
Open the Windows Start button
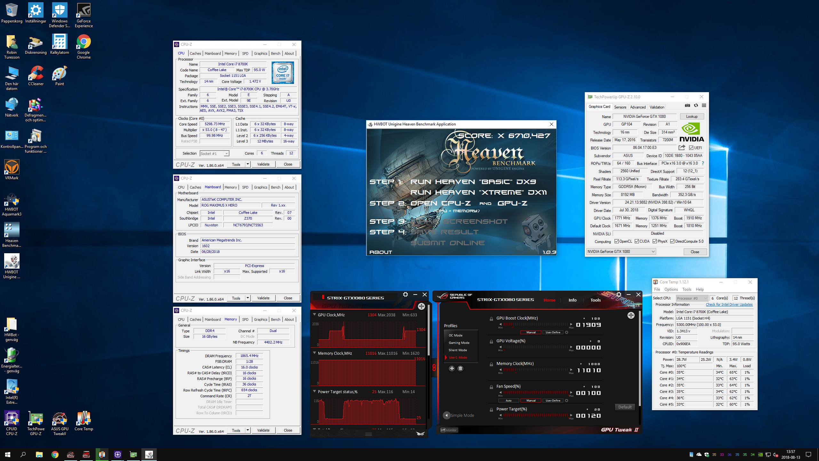tap(8, 455)
